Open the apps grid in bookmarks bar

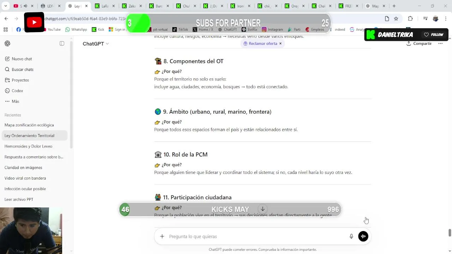click(x=5, y=30)
